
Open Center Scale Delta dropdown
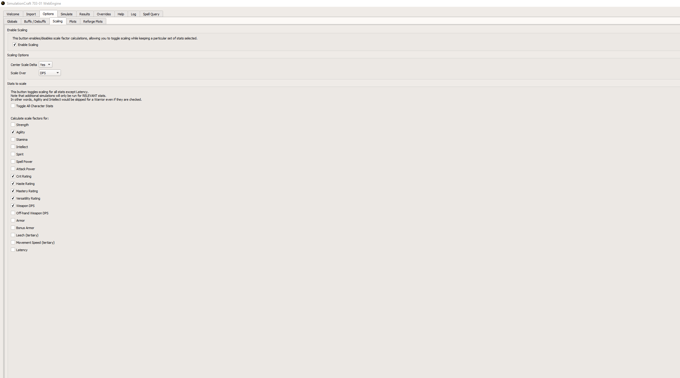[45, 65]
